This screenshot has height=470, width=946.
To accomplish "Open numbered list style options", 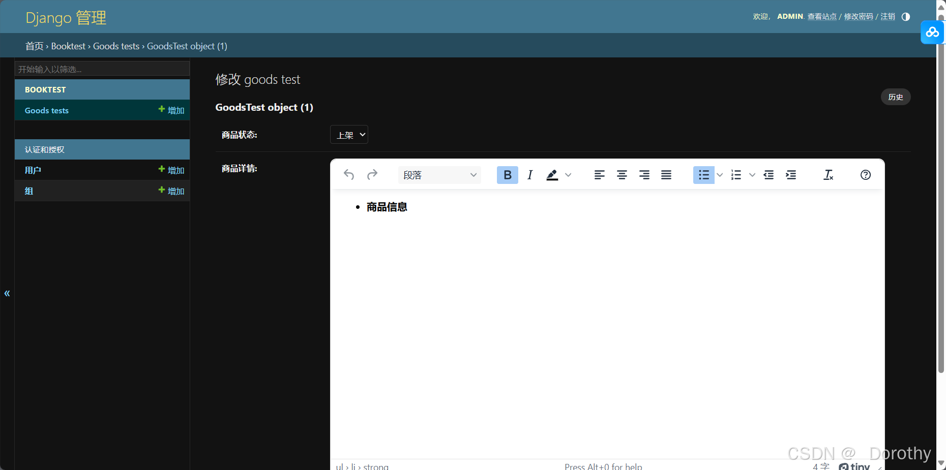I will coord(752,175).
